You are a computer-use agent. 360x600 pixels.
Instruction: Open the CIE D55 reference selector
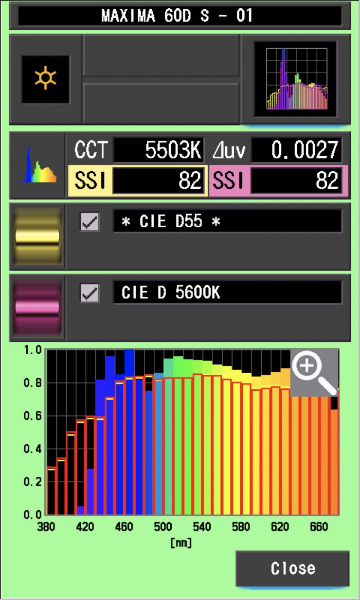coord(227,222)
